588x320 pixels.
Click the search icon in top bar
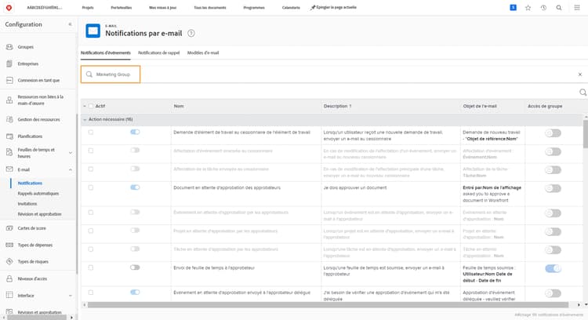559,8
